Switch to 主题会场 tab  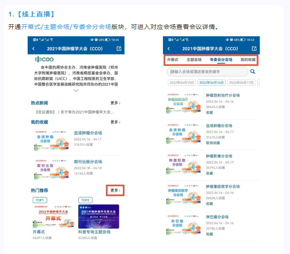(194, 60)
